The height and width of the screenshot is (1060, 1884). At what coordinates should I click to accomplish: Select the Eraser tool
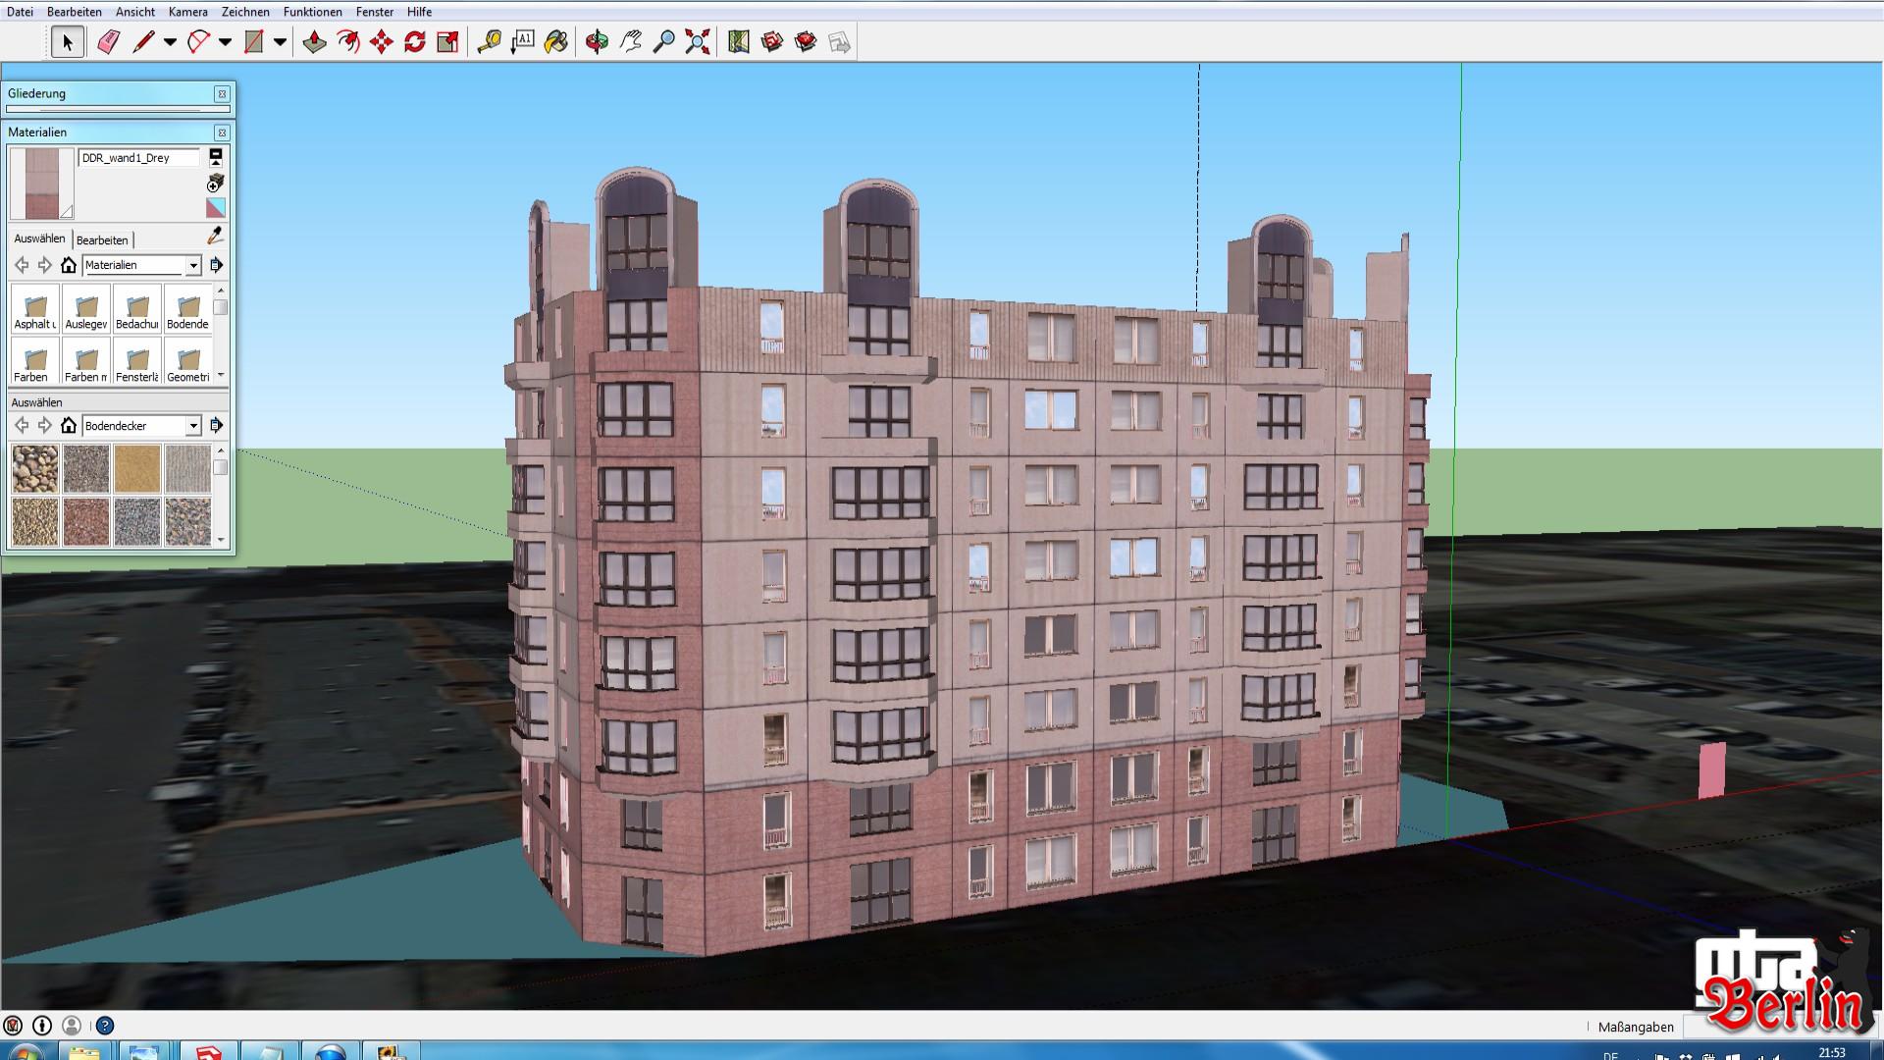[108, 42]
